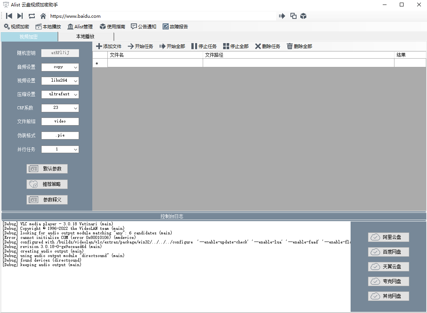Click the 压缩设置 label
Screen dimensions: 427x313
(x=26, y=94)
